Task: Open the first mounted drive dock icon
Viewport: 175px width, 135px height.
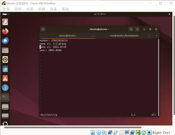Action: tap(5, 107)
